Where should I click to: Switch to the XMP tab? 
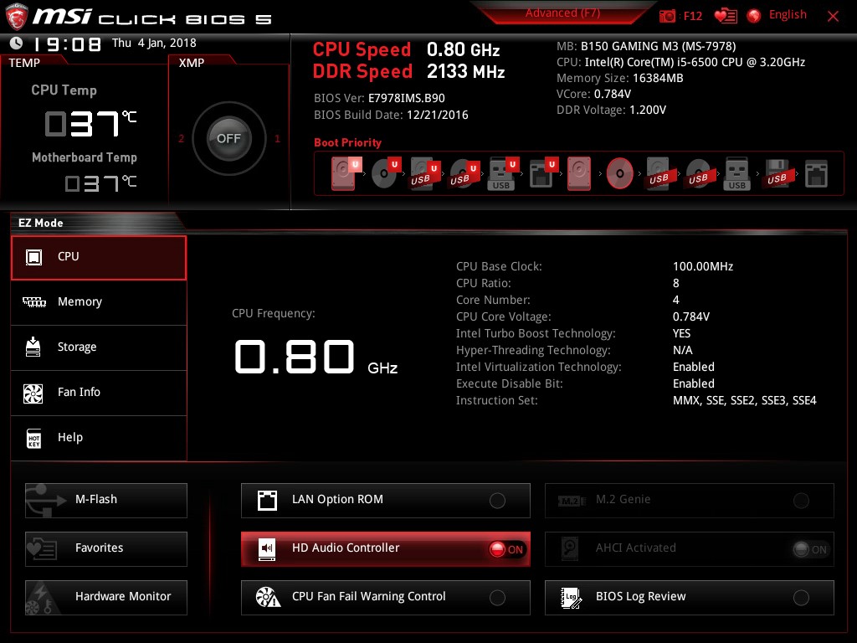point(192,63)
